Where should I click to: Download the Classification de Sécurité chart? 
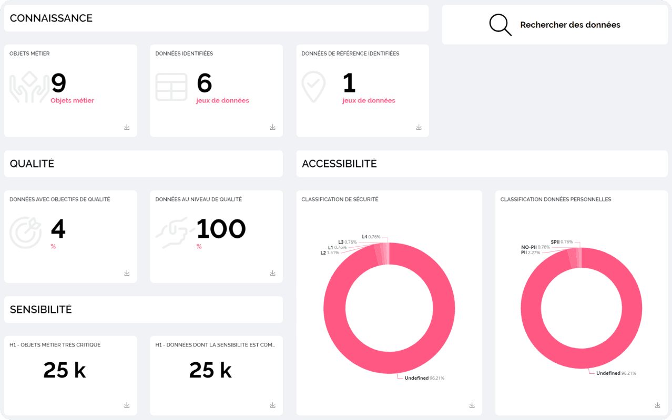[x=472, y=405]
